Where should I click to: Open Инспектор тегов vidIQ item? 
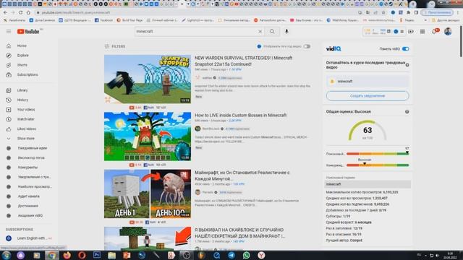click(31, 157)
